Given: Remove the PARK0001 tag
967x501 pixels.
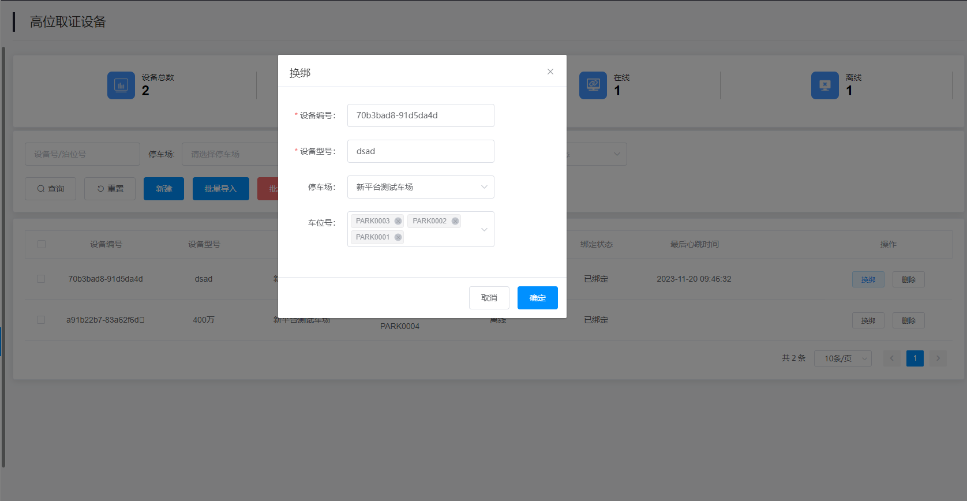Looking at the screenshot, I should click(x=398, y=237).
